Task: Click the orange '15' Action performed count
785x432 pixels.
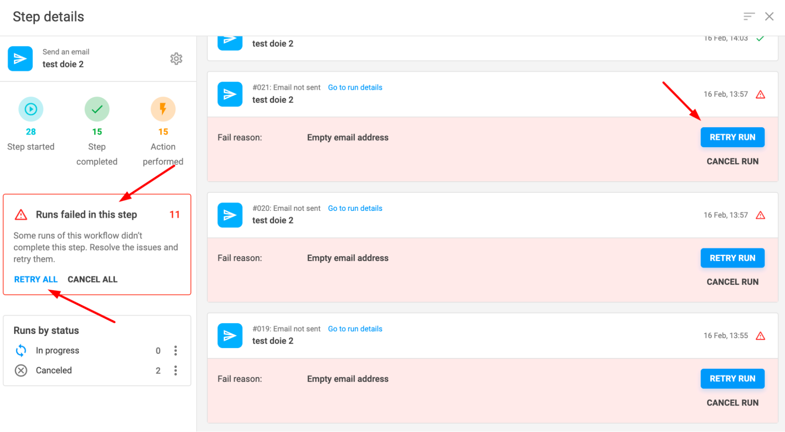Action: pyautogui.click(x=163, y=132)
